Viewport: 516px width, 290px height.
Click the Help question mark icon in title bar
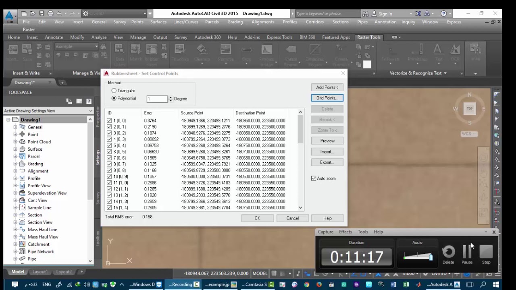444,13
